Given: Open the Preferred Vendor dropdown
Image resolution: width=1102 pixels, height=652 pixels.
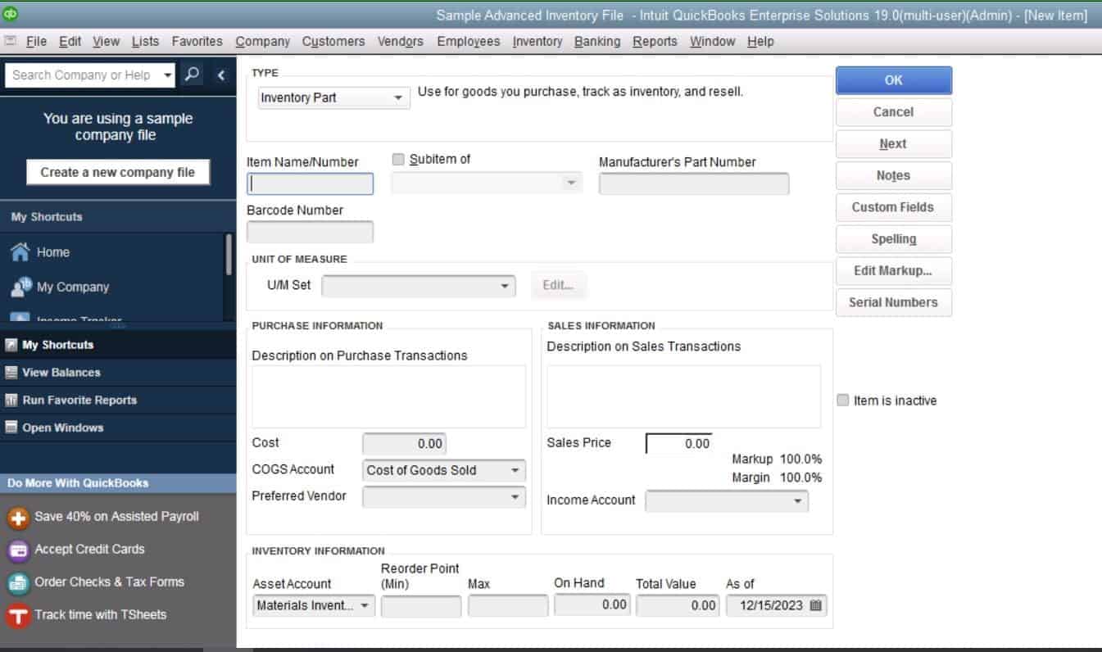Looking at the screenshot, I should click(x=444, y=496).
